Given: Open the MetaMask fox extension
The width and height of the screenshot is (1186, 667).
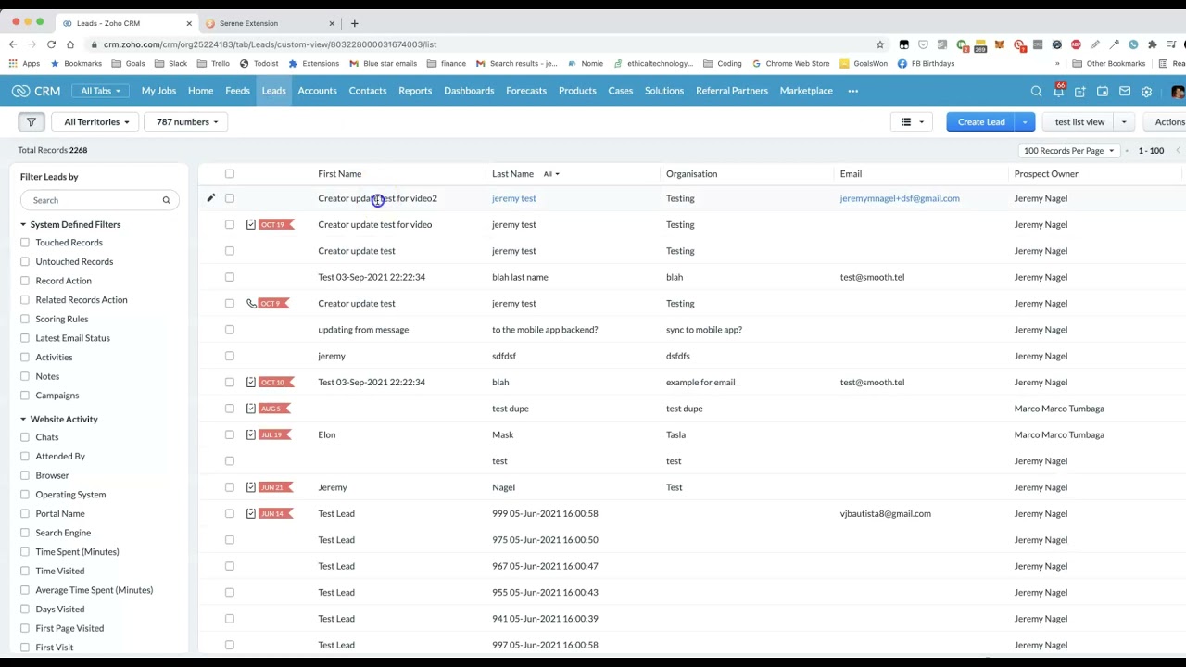Looking at the screenshot, I should pyautogui.click(x=999, y=44).
